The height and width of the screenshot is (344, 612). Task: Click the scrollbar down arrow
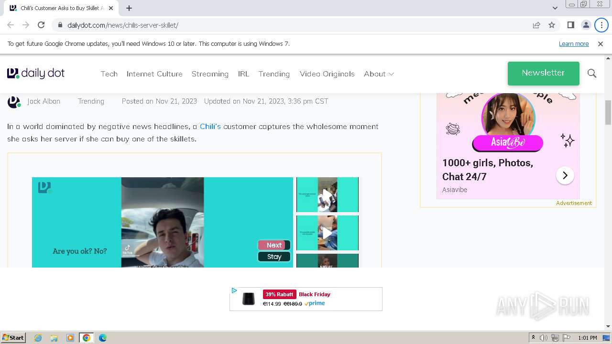pos(608,326)
